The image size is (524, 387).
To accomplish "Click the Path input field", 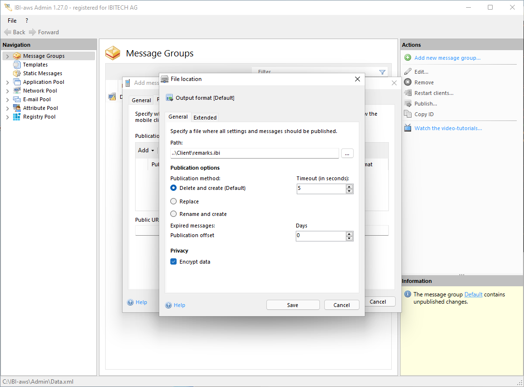I will 254,153.
